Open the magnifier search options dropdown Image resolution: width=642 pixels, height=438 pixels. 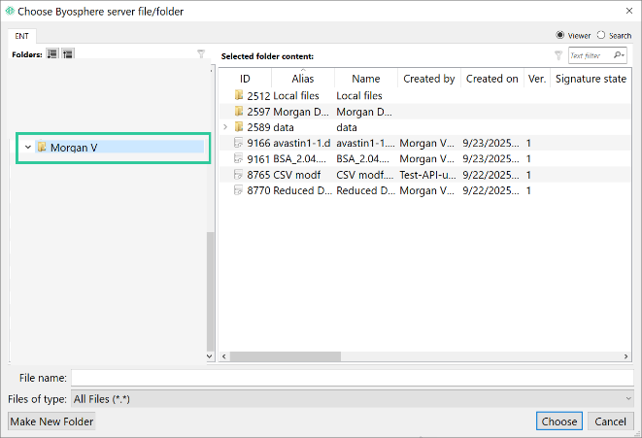619,54
